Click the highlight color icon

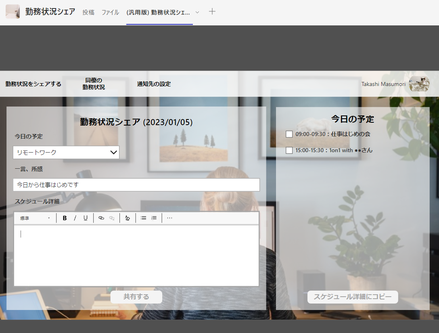click(x=128, y=218)
